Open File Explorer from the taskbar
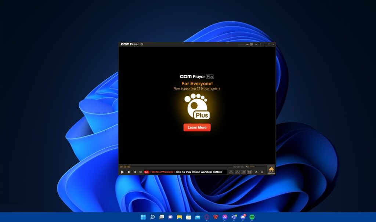376x222 pixels. pos(179,217)
